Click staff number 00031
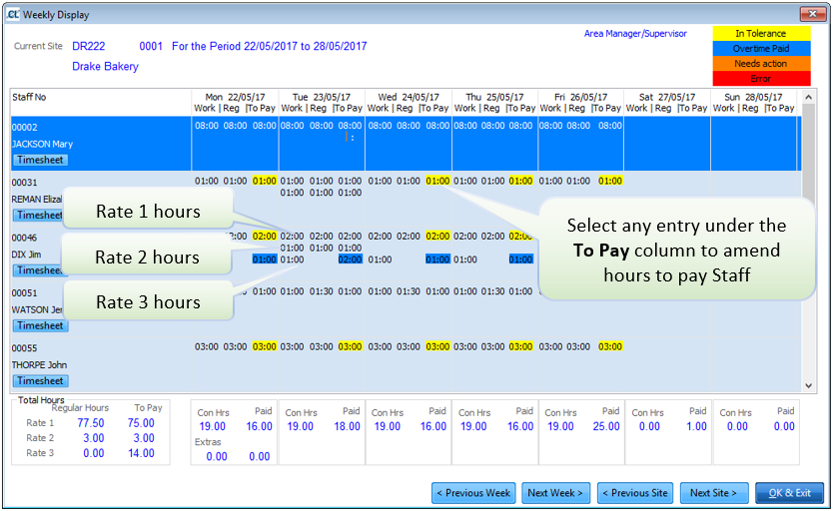 click(24, 183)
